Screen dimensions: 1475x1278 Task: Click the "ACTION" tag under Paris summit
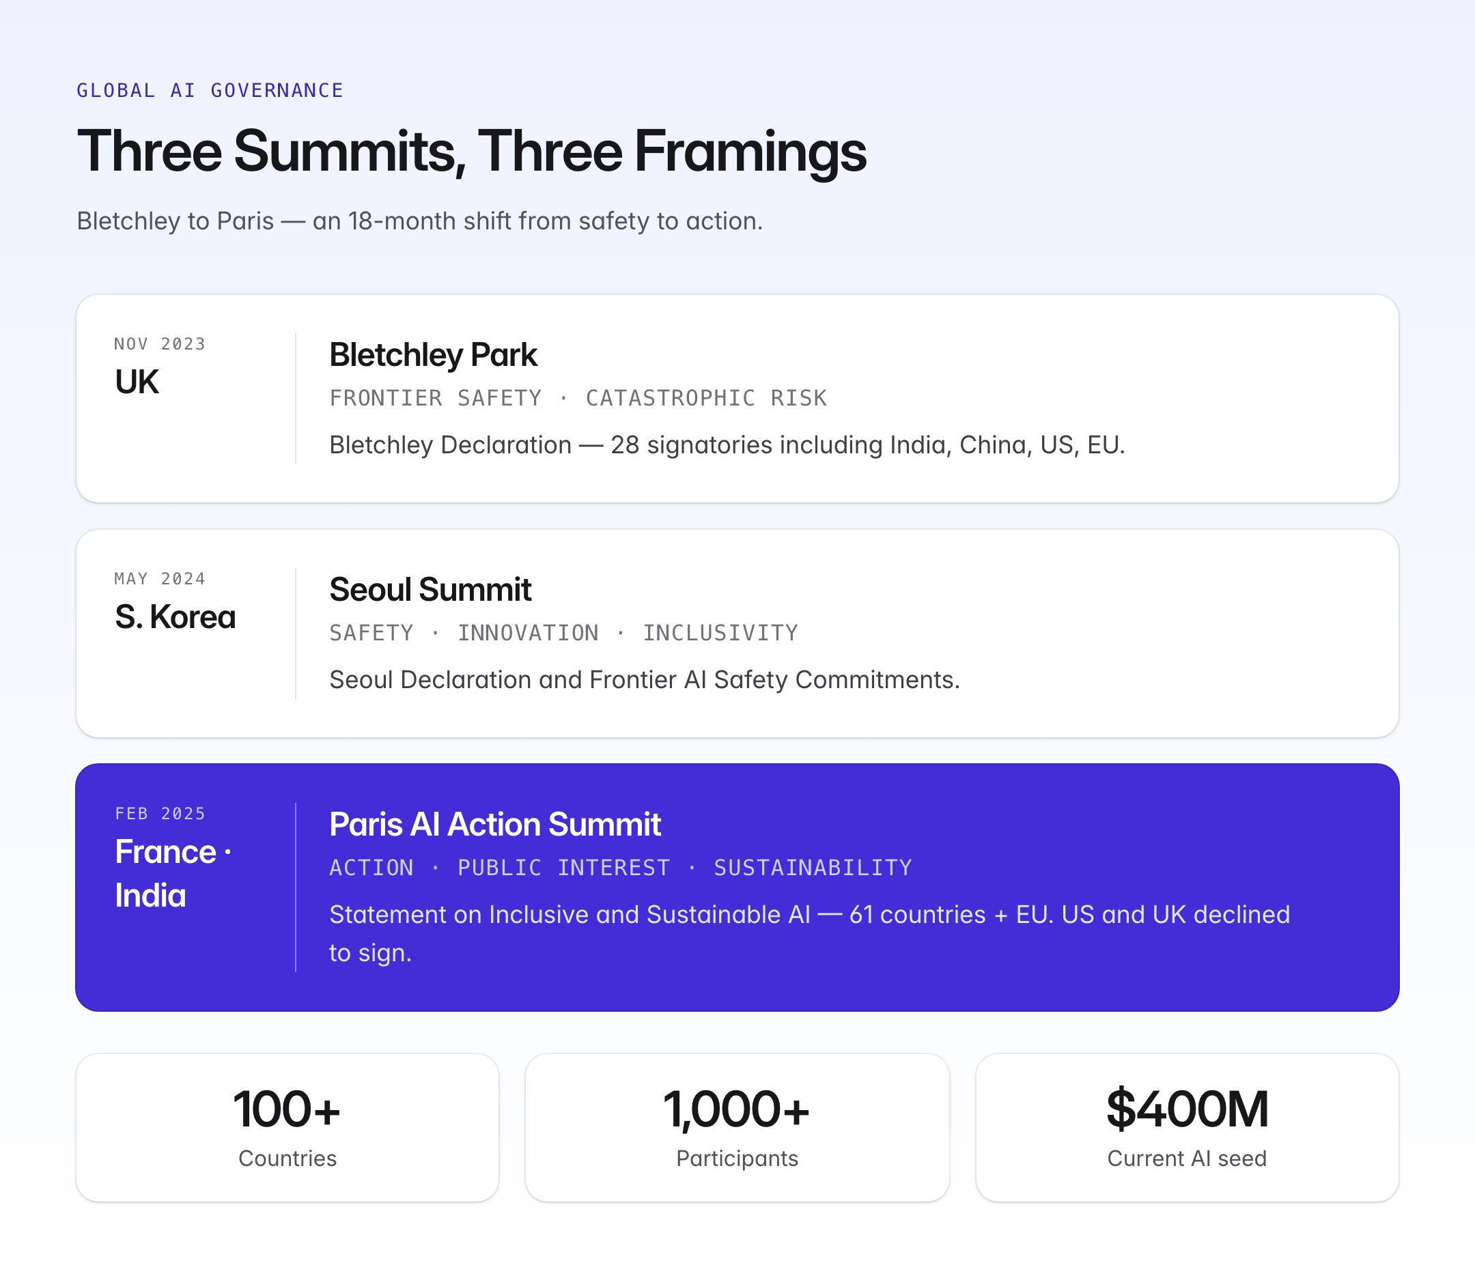pos(371,868)
